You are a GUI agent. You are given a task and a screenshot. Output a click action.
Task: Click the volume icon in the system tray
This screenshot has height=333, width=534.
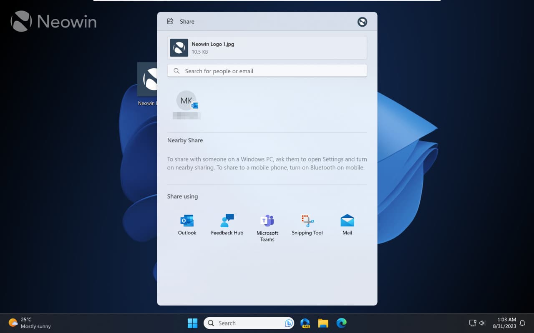(x=482, y=323)
